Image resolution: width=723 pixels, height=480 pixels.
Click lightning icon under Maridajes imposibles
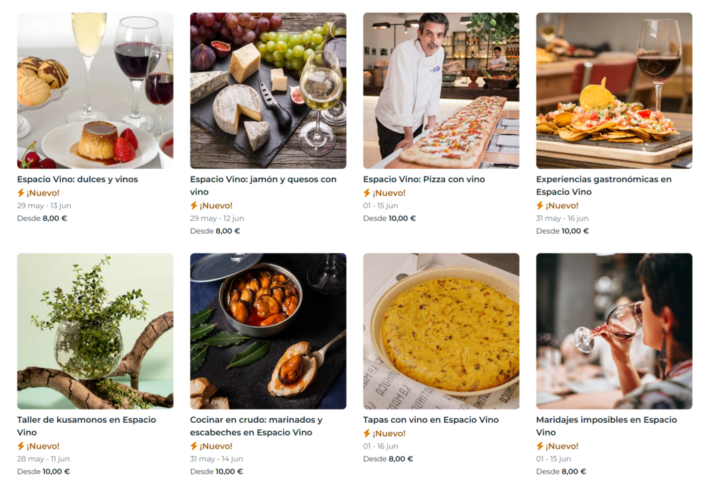540,446
